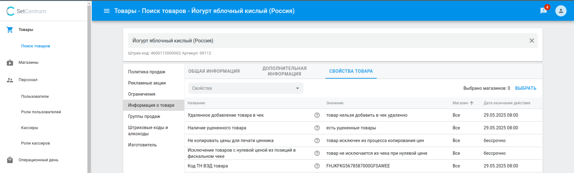Switch to Общая информация tab
This screenshot has width=574, height=173.
point(214,71)
